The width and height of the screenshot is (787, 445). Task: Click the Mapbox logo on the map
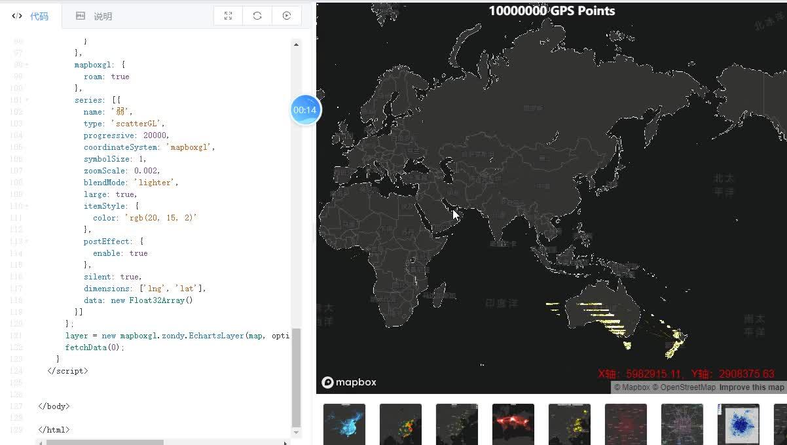coord(349,382)
